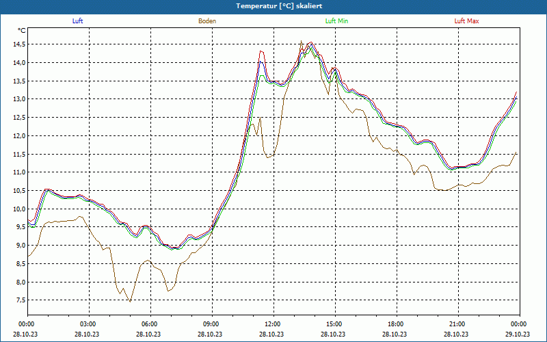Click the '°C' unit label on the y-axis

click(22, 31)
